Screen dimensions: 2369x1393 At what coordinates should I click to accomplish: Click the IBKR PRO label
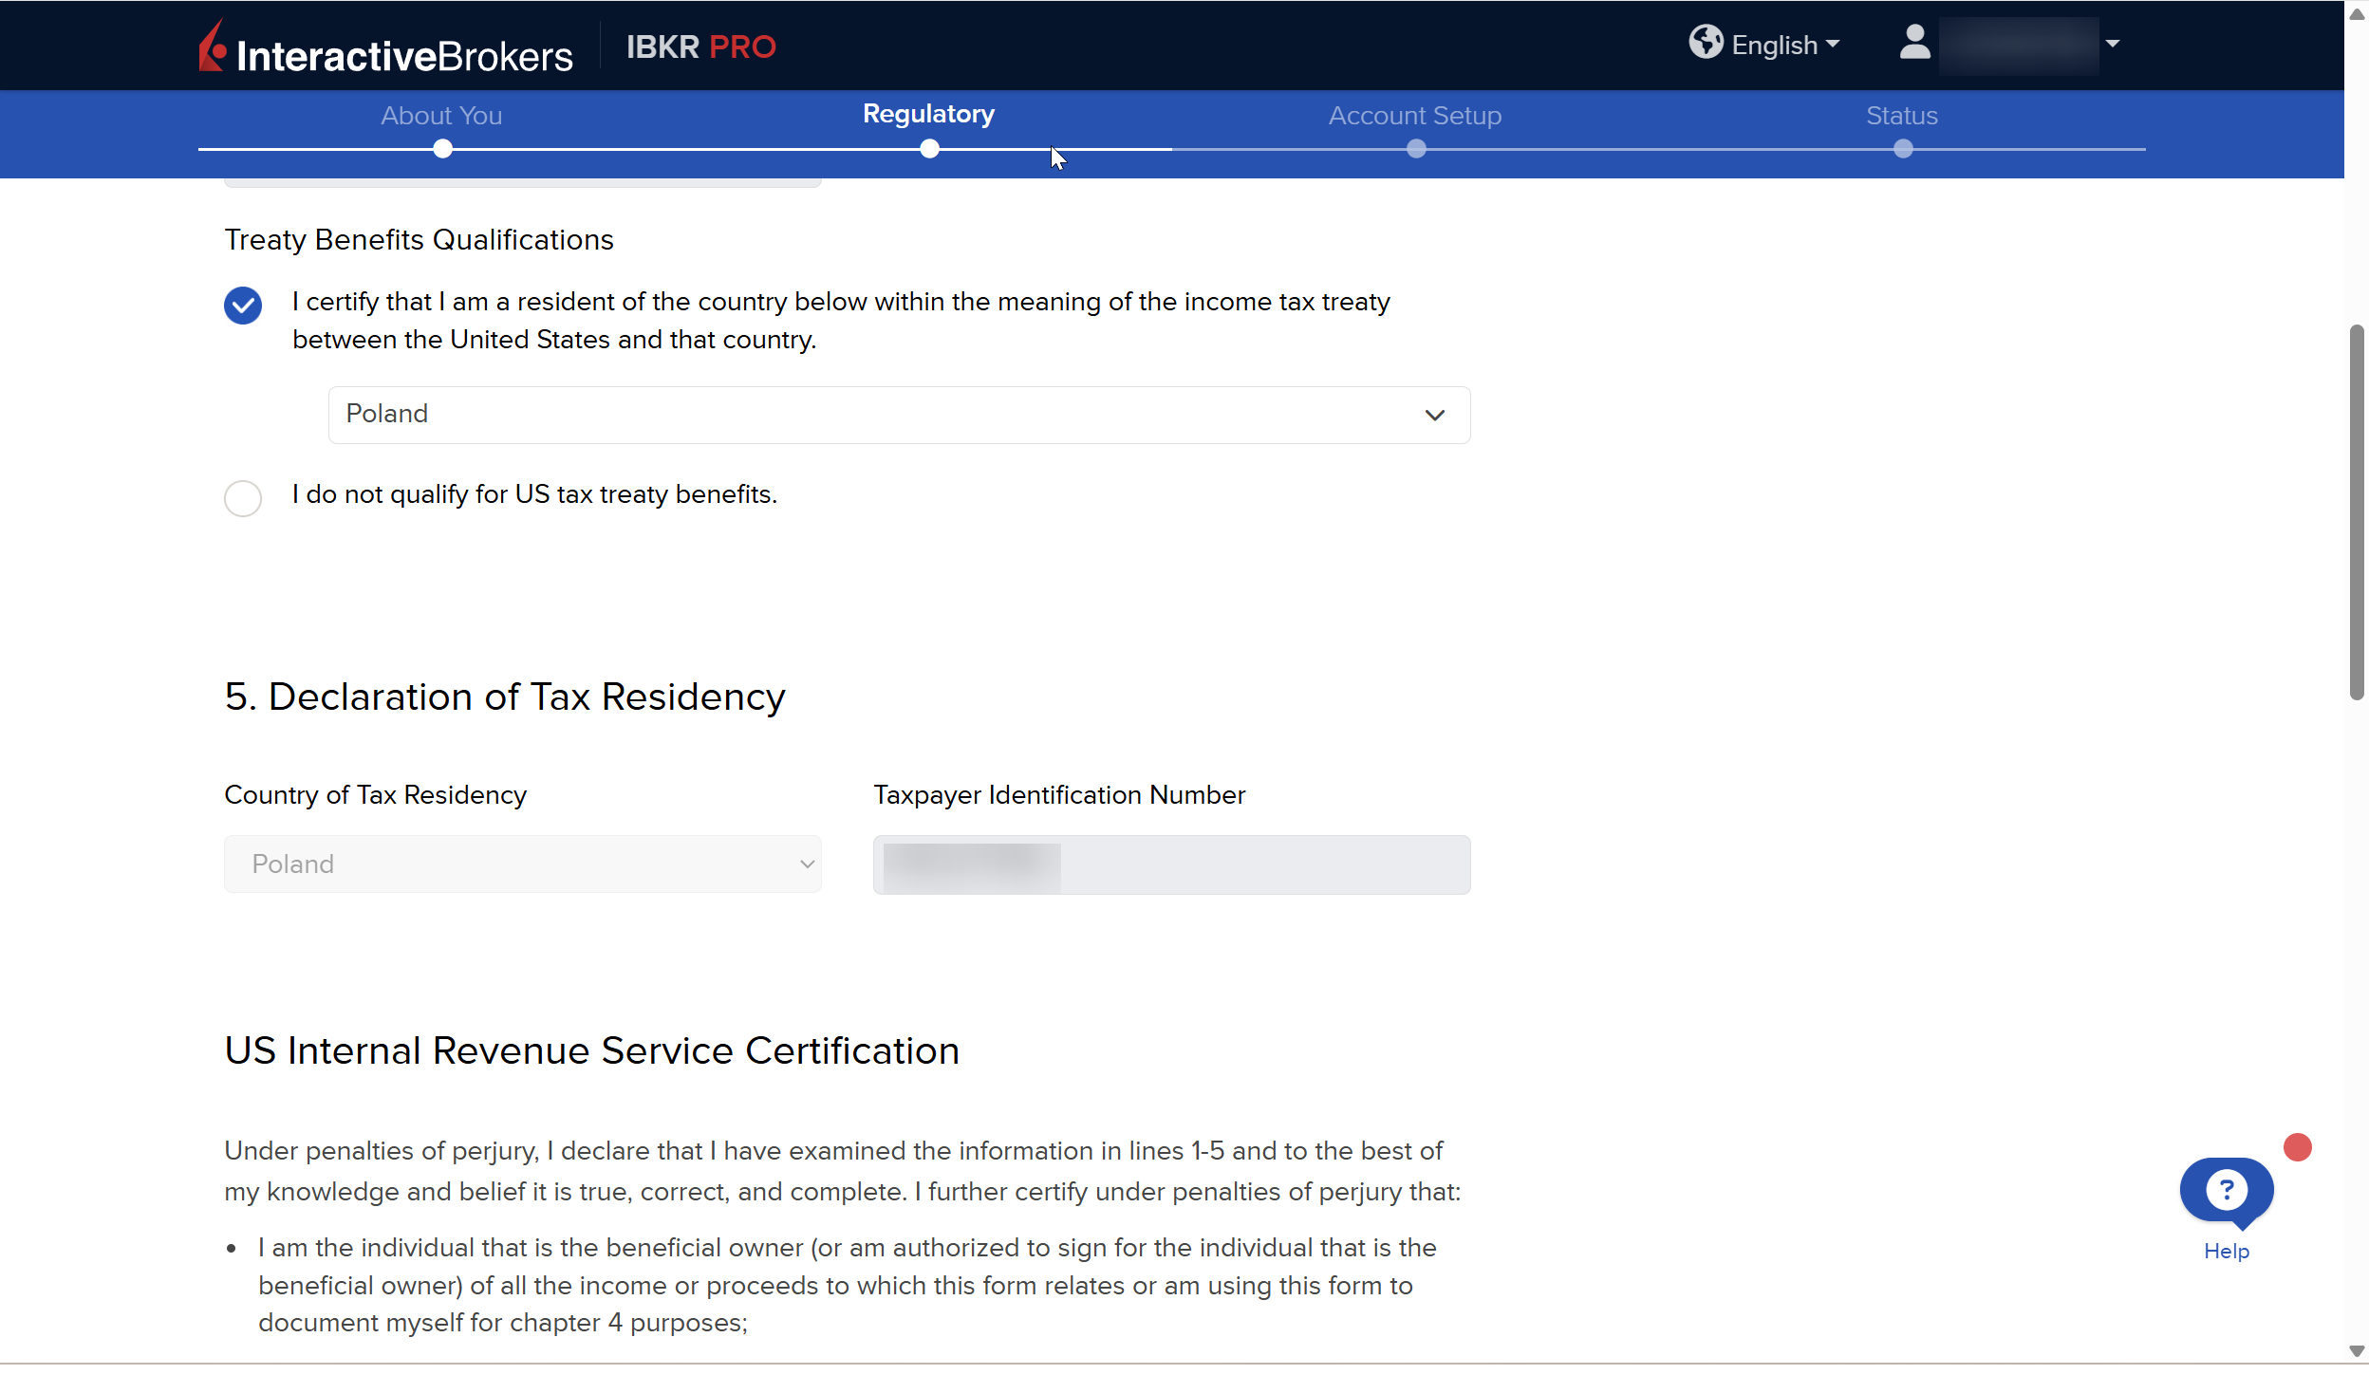tap(700, 46)
